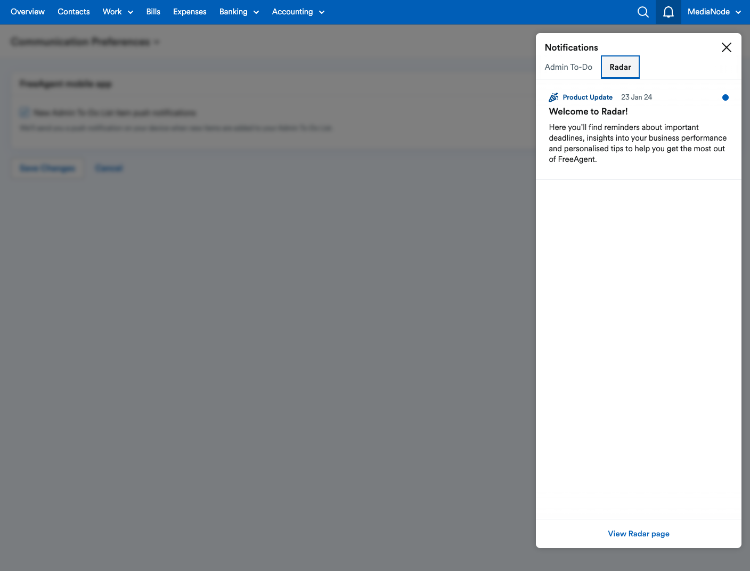Click the Product Update label
750x571 pixels.
click(x=588, y=97)
